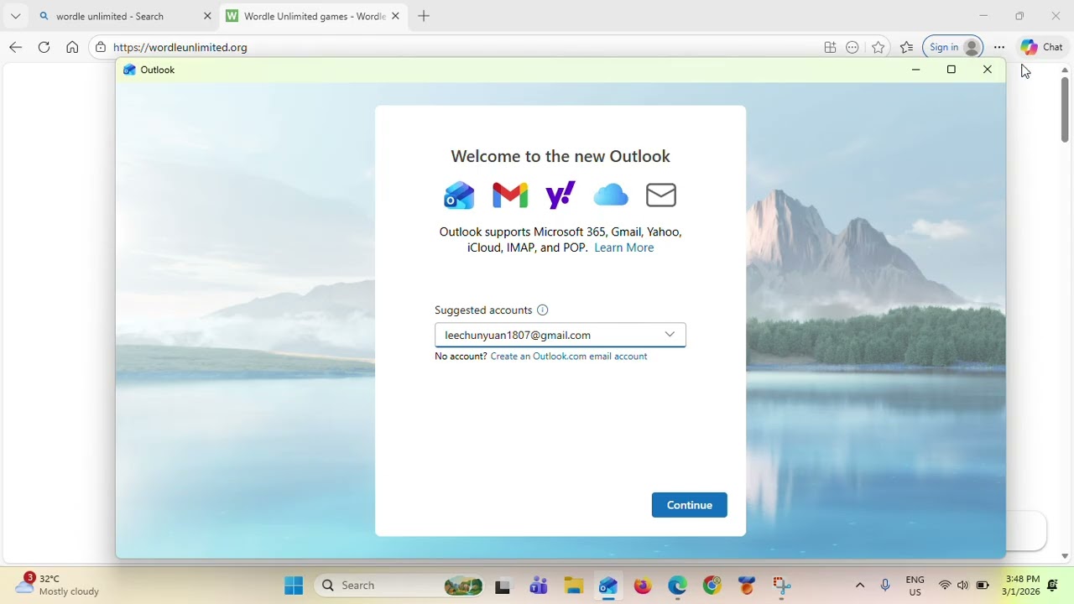Add this page to favorites with the star
This screenshot has height=604, width=1074.
tap(878, 47)
